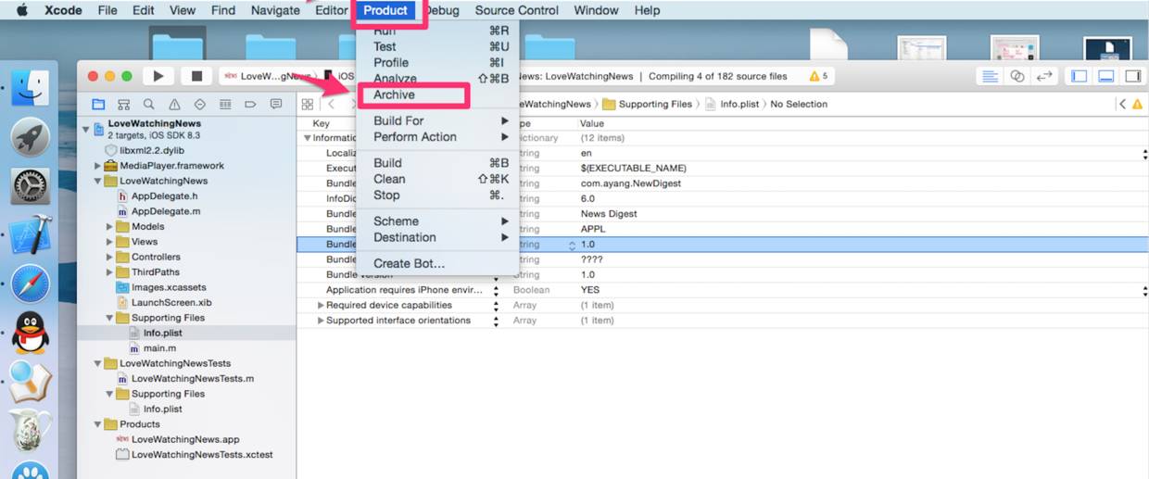Open the Test navigator diamond icon
This screenshot has width=1149, height=479.
[199, 105]
